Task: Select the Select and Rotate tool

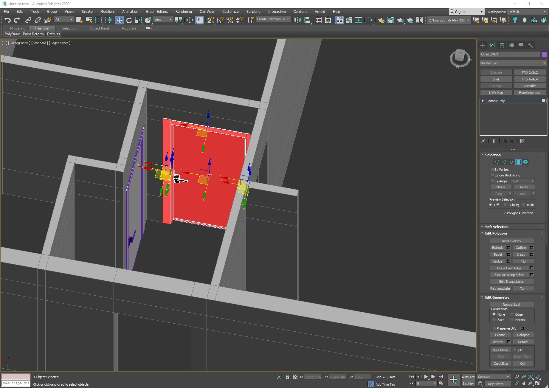Action: click(x=129, y=20)
